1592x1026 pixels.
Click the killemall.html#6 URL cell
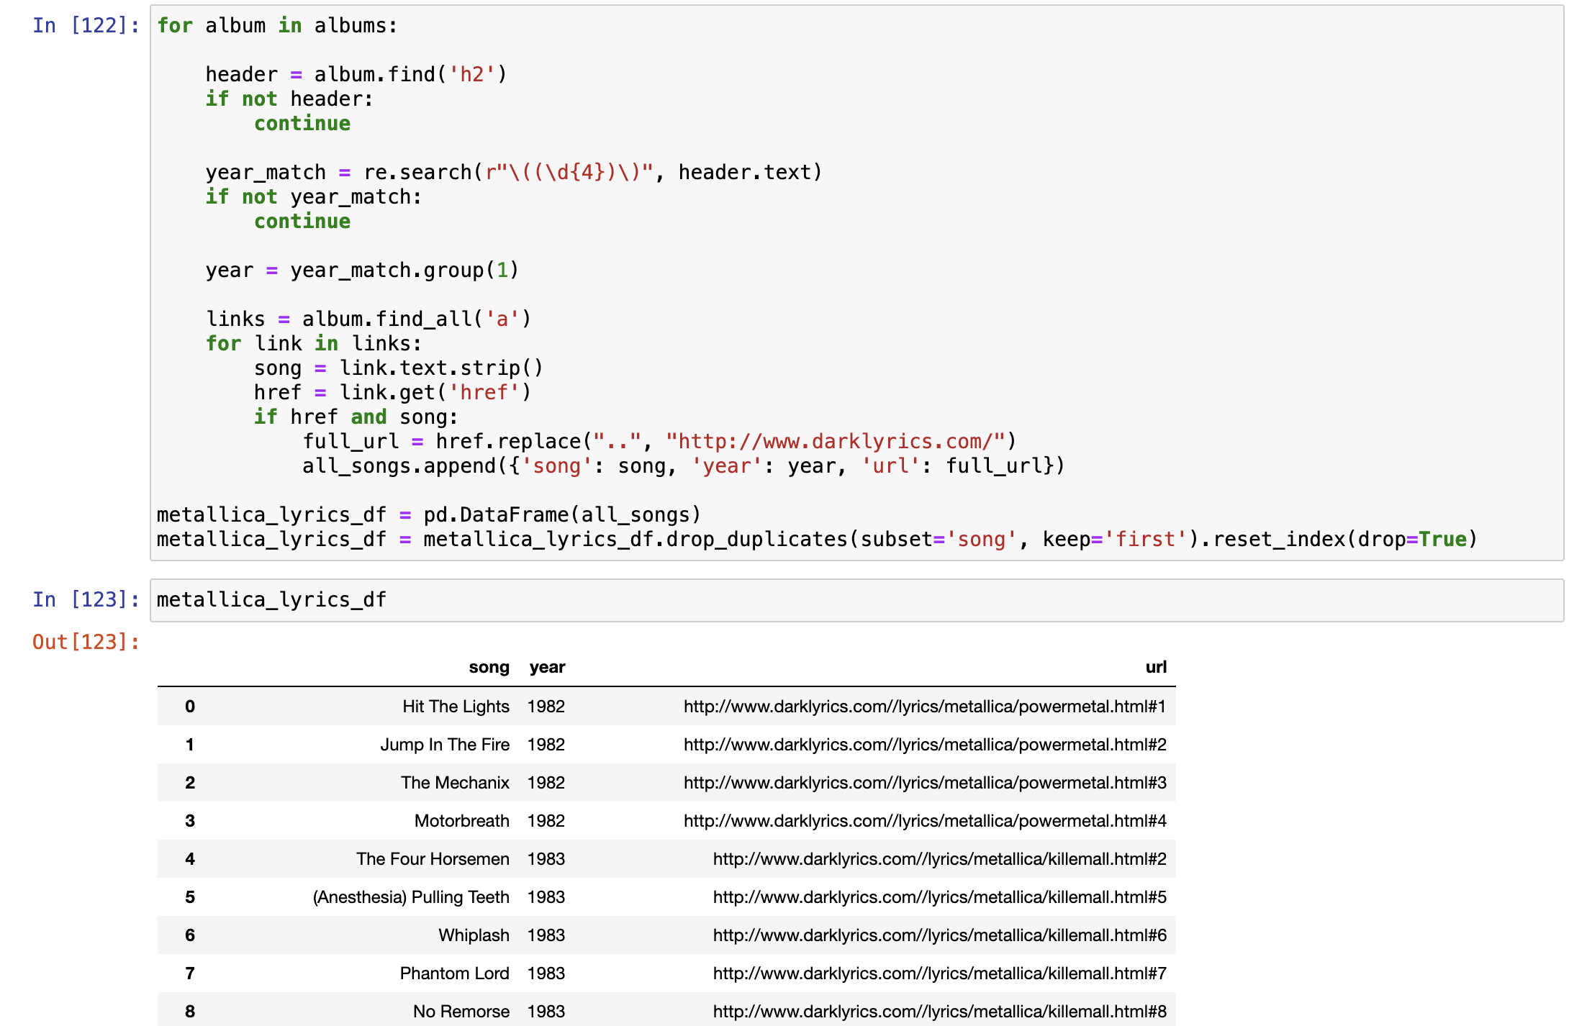point(940,935)
